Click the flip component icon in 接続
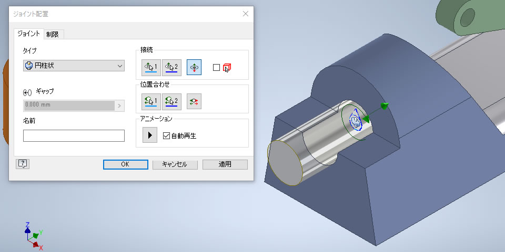Screen dimensions: 505x252 coord(194,67)
